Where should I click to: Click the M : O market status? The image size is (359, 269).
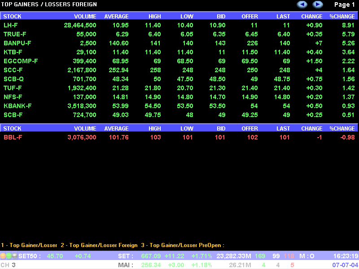click(307, 256)
